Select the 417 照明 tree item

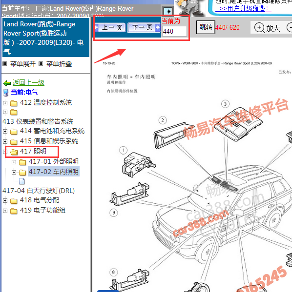tap(33, 151)
